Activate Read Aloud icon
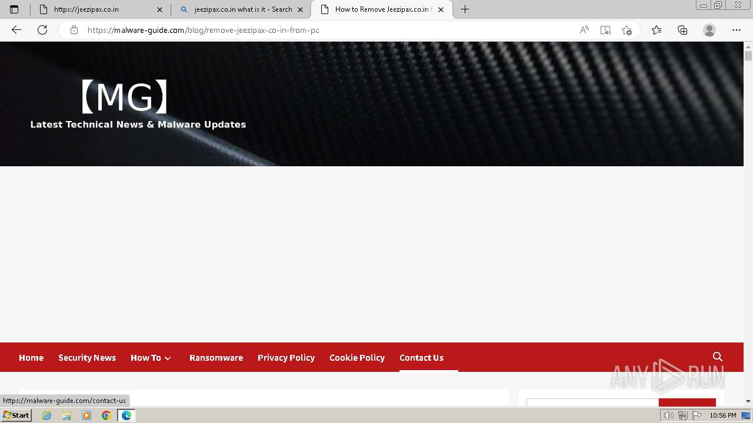 (x=584, y=30)
